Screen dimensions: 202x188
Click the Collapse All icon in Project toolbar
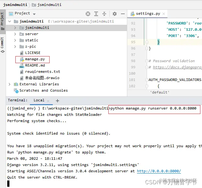coord(104,14)
